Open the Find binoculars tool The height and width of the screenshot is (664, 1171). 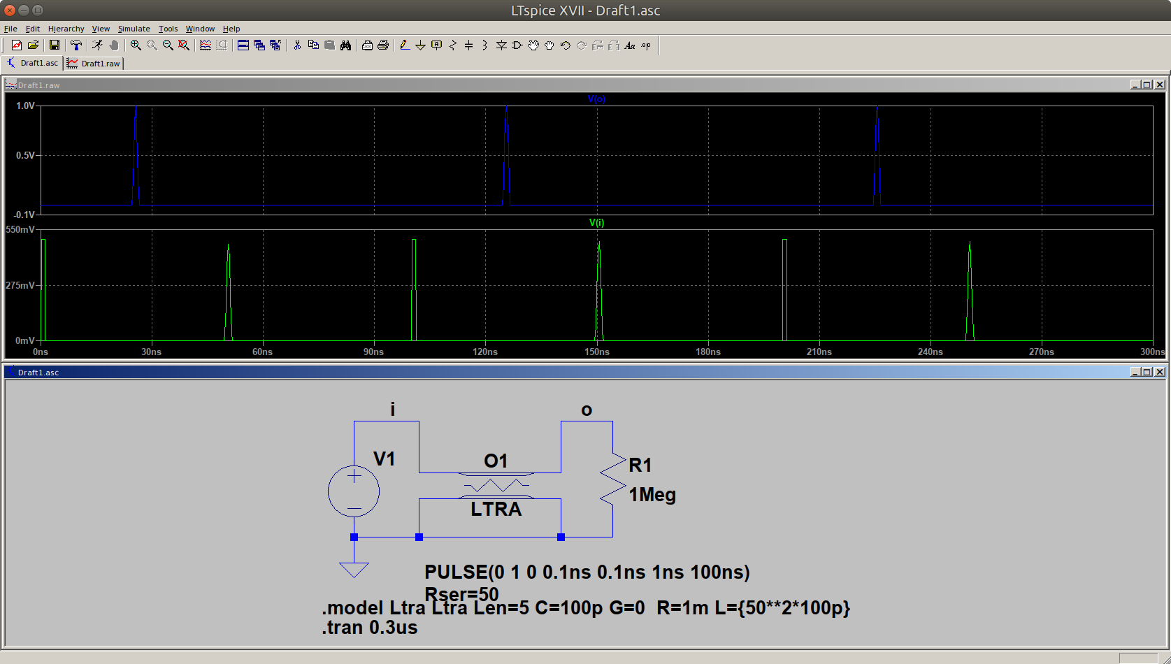(345, 45)
